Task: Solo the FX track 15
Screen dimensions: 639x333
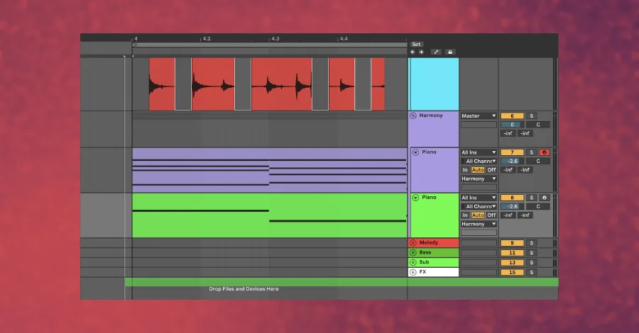Action: [x=531, y=272]
